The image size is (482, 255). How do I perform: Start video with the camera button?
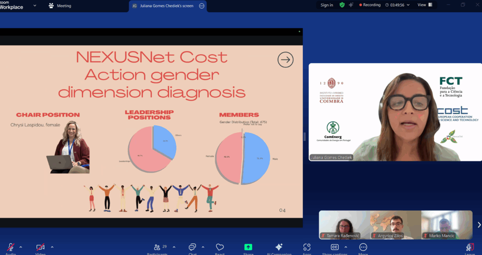pos(40,247)
